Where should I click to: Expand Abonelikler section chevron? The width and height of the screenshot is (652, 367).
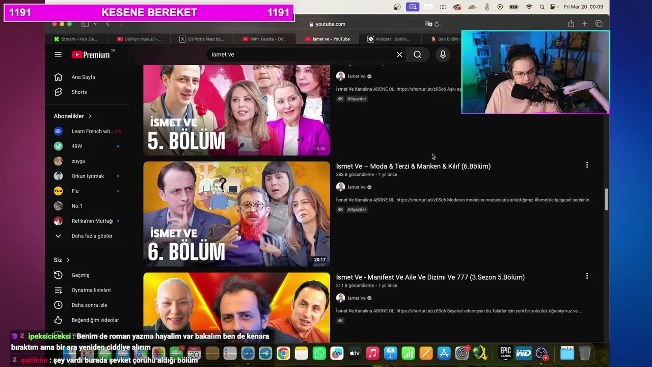(90, 116)
